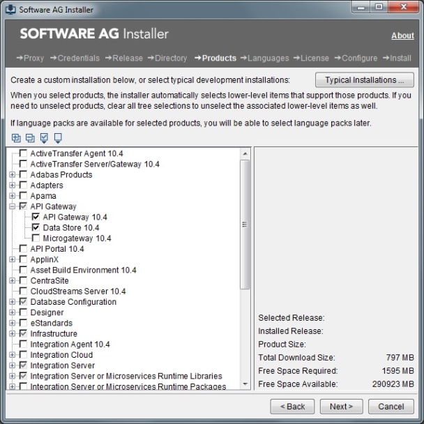
Task: Expand the CentraSite node
Action: (x=12, y=280)
